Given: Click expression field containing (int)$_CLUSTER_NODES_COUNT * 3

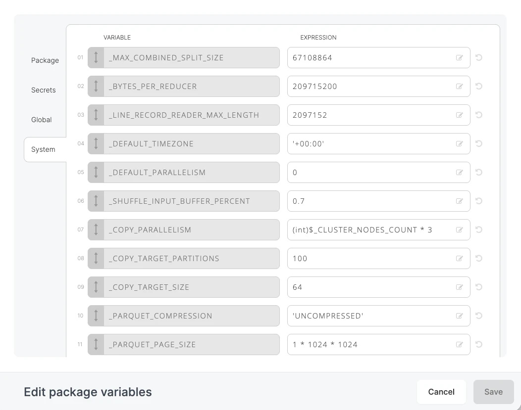Looking at the screenshot, I should (x=378, y=230).
